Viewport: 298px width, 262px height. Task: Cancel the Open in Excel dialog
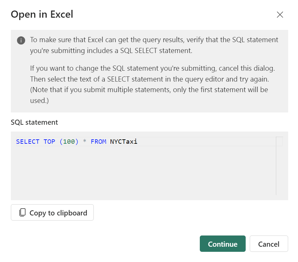269,244
